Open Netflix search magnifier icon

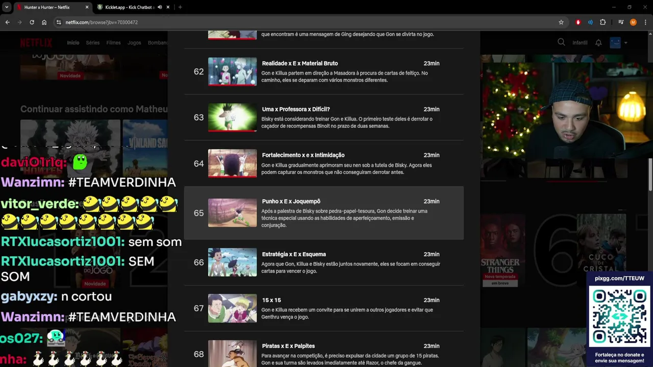(x=561, y=42)
